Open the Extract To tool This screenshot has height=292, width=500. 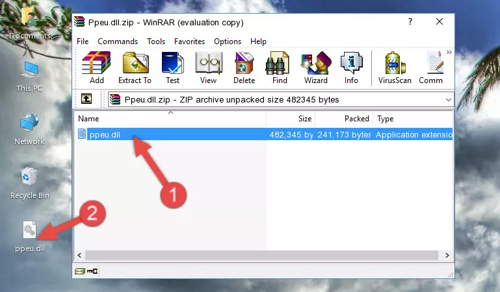(135, 67)
